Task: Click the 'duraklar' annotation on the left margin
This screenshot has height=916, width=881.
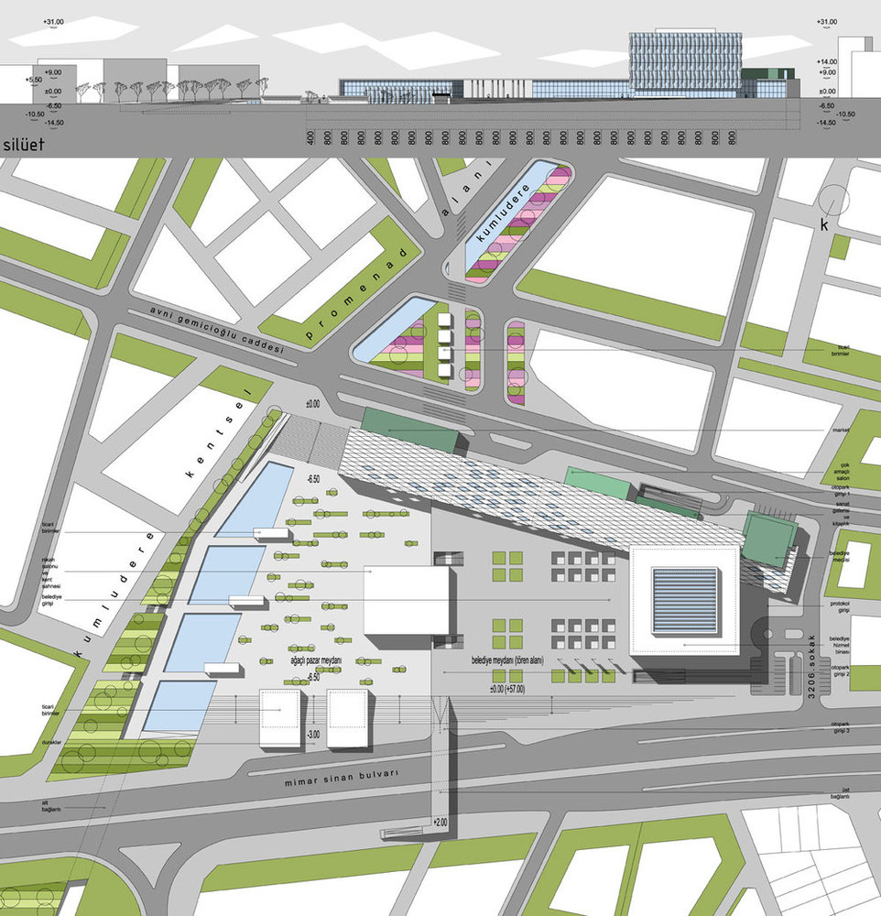Action: tap(51, 742)
